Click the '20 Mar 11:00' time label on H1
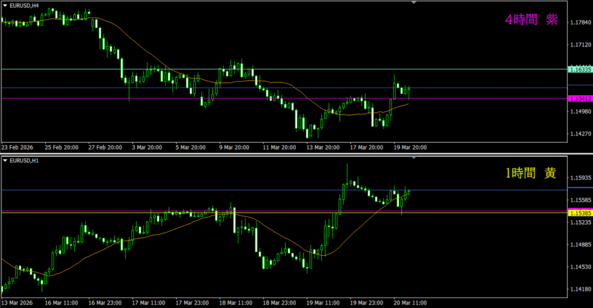Image resolution: width=593 pixels, height=308 pixels. coord(410,302)
